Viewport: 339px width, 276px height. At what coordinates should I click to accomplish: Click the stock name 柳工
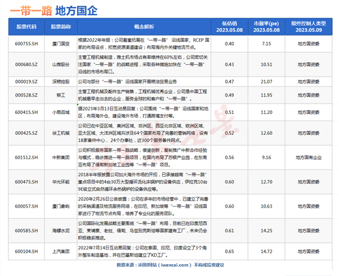tap(61, 95)
